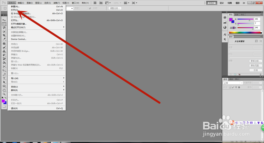Switch to 设计 workspace
This screenshot has width=264, height=143.
[222, 3]
